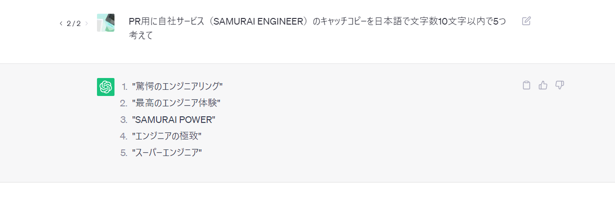Screen dimensions: 615x217
Task: Click the pencil edit icon beside the prompt
Action: click(x=526, y=21)
